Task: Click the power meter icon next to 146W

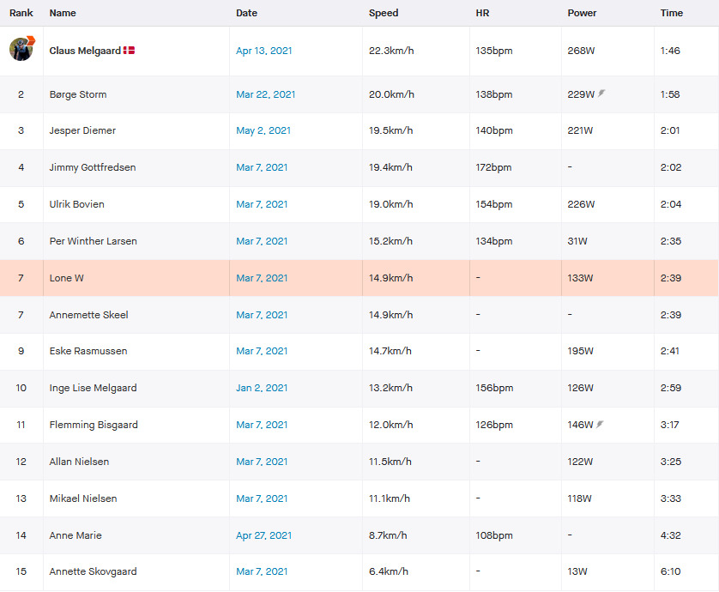Action: (x=600, y=424)
